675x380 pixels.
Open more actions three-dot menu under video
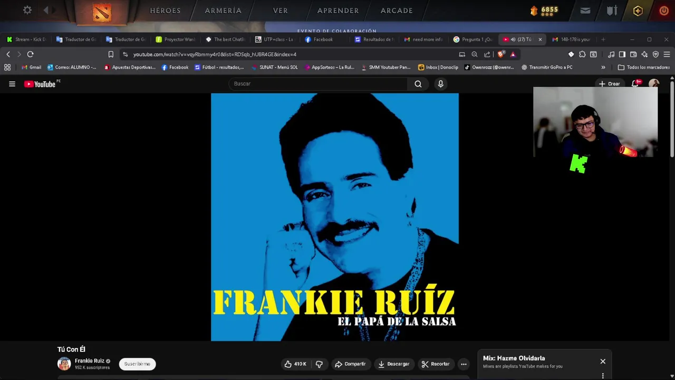(x=464, y=364)
